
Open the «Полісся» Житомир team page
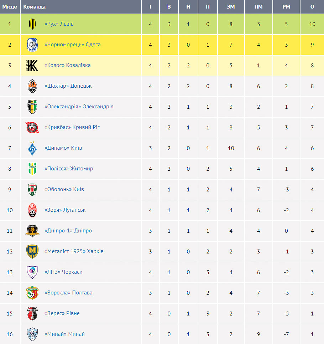click(69, 169)
